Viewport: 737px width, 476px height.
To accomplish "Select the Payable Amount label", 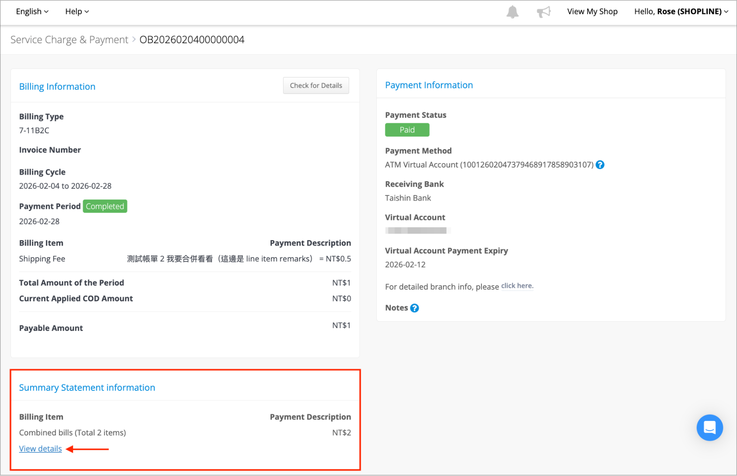I will coord(51,328).
